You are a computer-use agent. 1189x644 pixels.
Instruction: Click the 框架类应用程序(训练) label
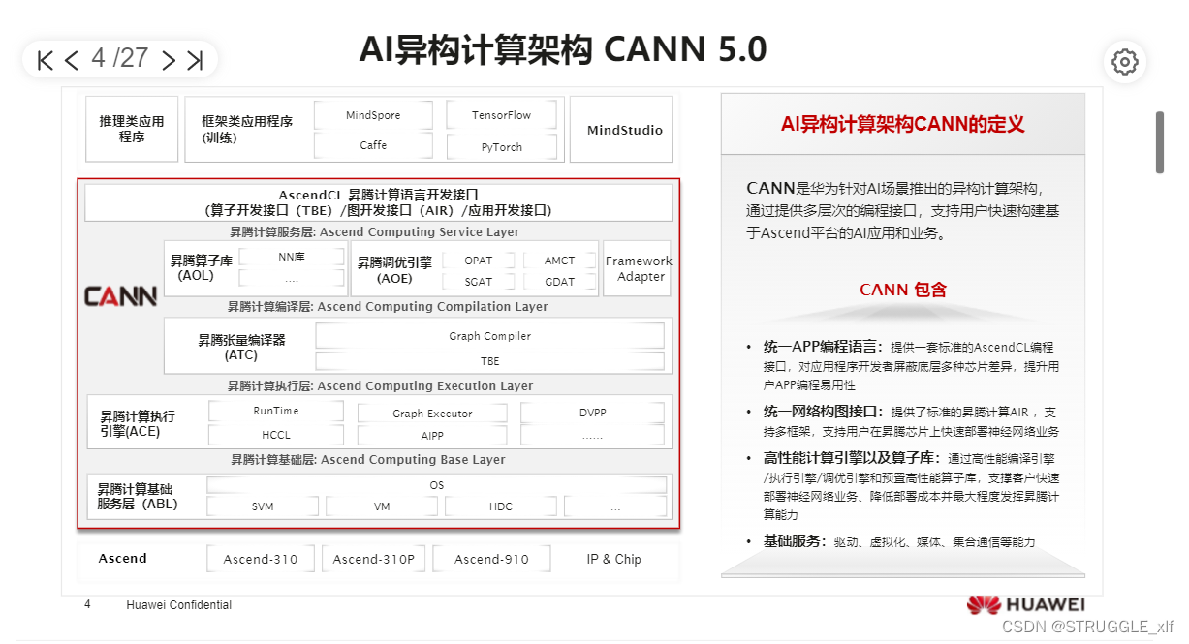[246, 129]
